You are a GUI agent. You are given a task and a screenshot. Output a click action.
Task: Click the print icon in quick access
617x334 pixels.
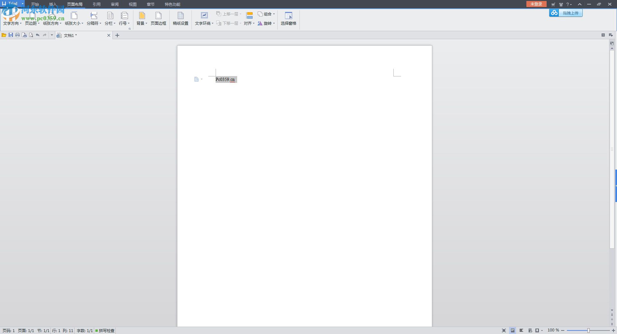17,35
